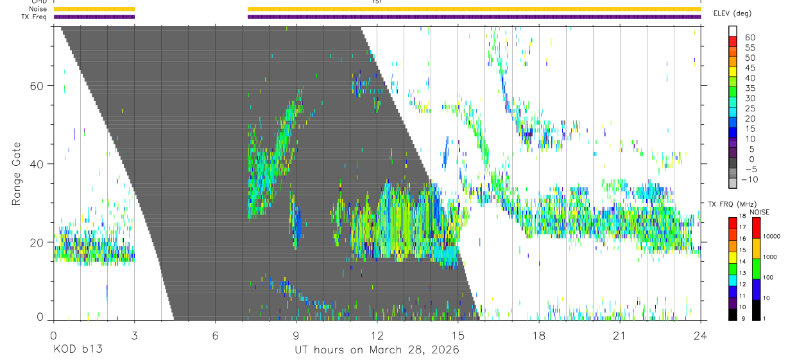Click the '151' CPID value above the plot
This screenshot has width=788, height=363.
[x=377, y=2]
